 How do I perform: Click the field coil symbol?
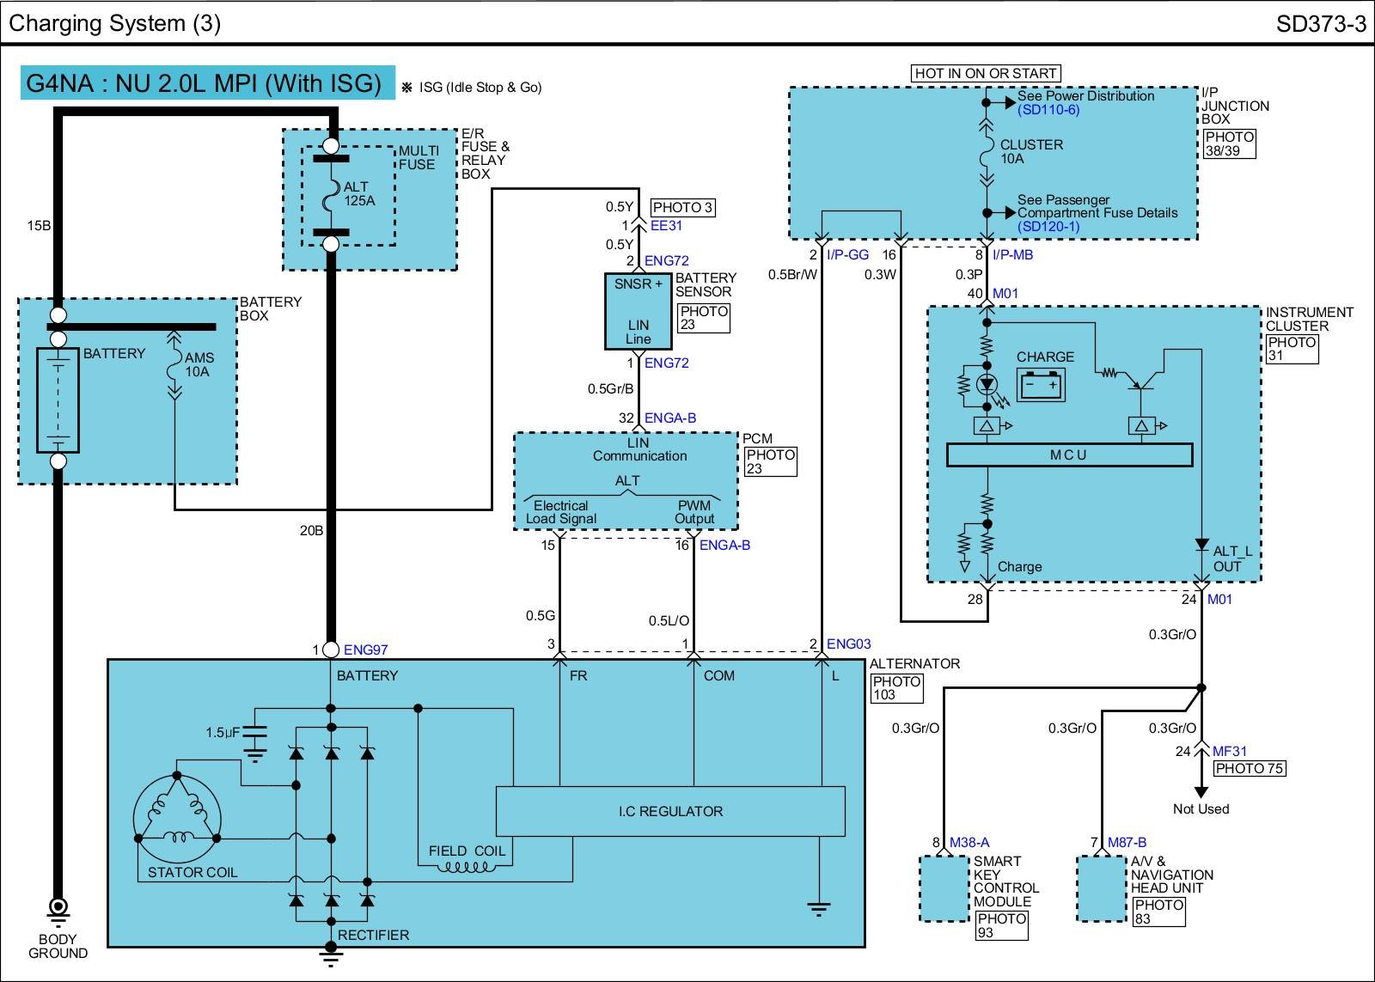[x=467, y=867]
